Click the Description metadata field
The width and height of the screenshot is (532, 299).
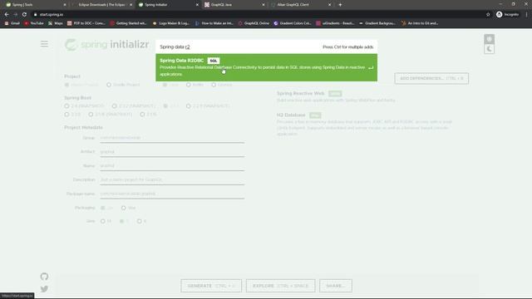172,179
